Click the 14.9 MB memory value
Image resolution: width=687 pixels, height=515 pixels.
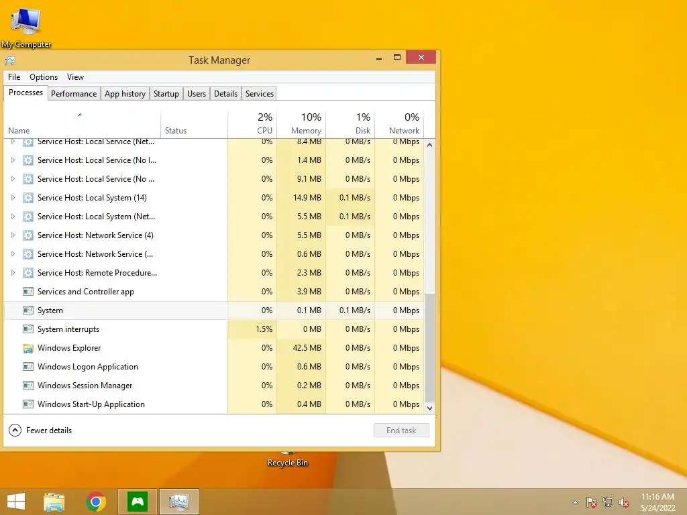[x=307, y=198]
